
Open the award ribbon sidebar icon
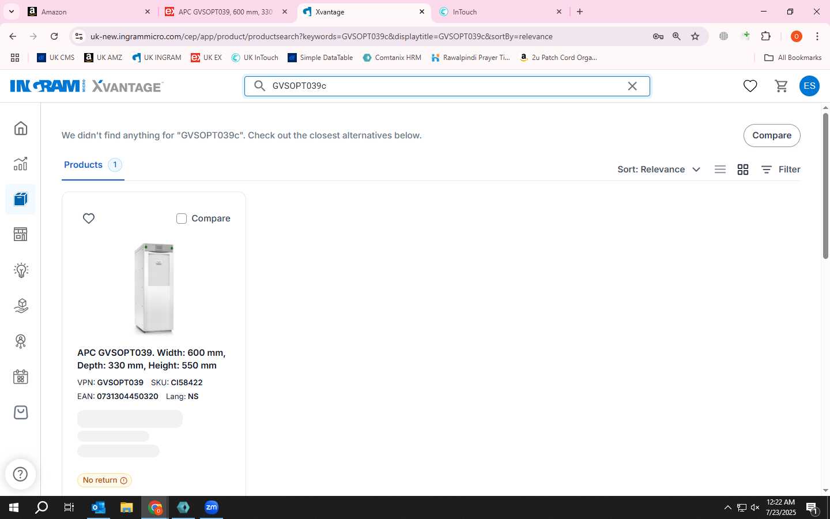(x=21, y=341)
